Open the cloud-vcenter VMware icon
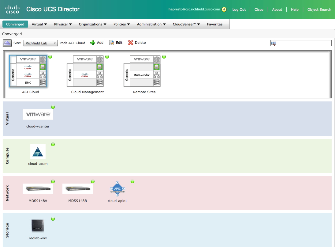335x247 pixels. coord(38,114)
